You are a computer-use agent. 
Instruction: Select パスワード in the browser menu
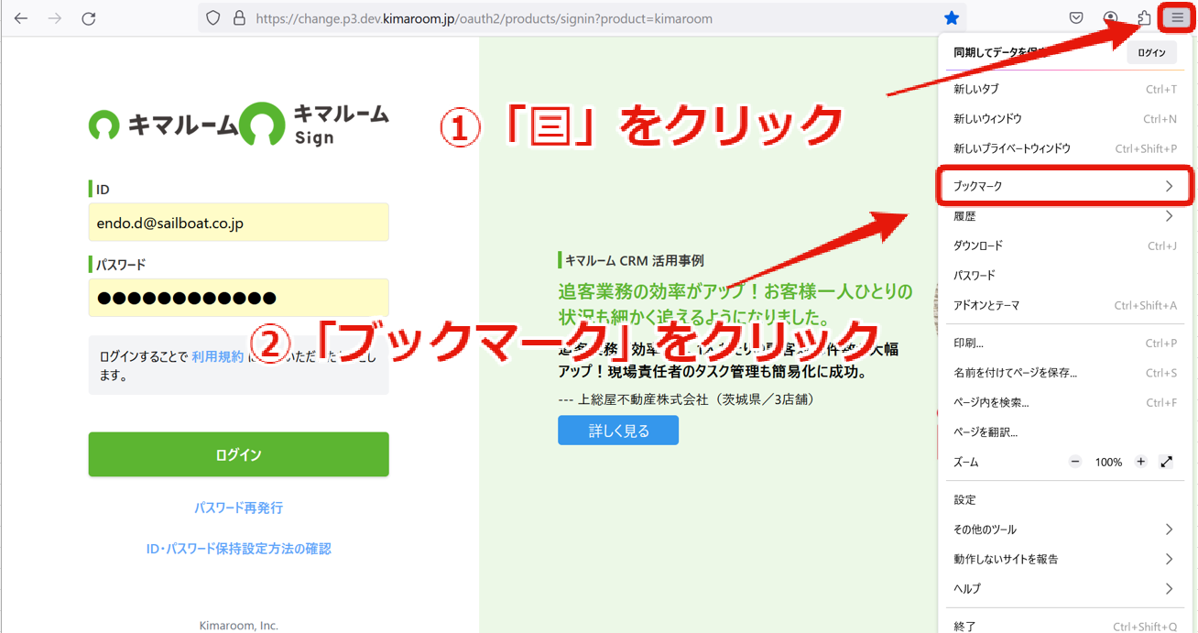(1064, 275)
